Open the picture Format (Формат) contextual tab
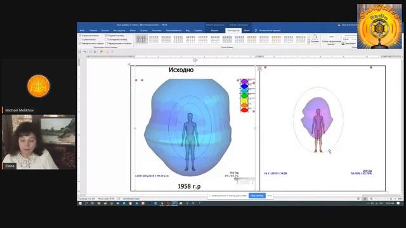Screen dimensions: 406x228 click(x=214, y=30)
